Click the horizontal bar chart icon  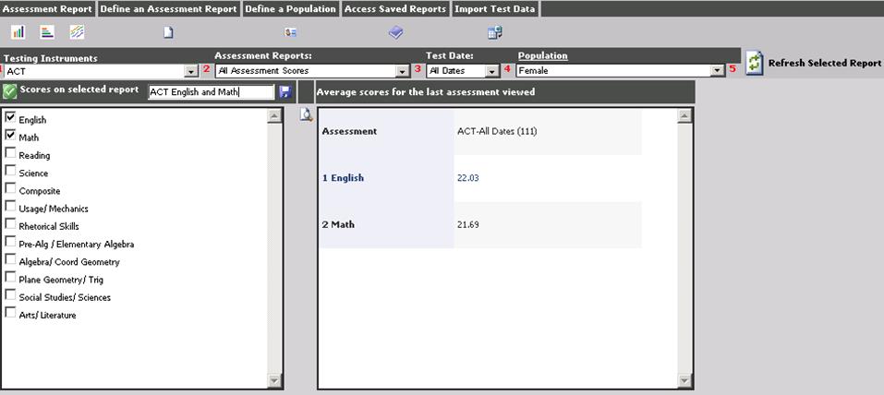coord(47,32)
